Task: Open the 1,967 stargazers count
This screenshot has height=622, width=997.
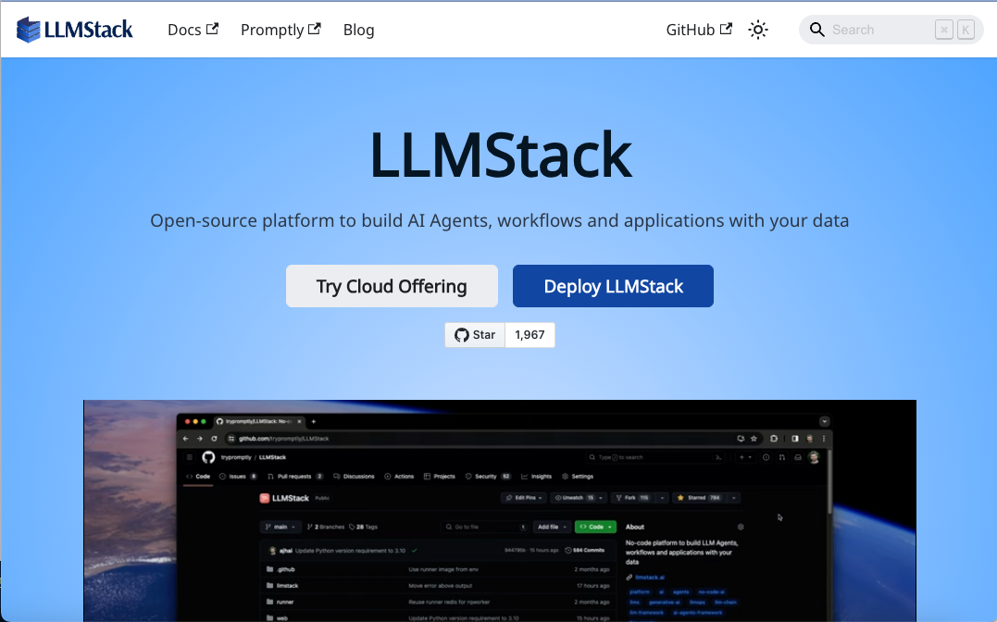Action: pyautogui.click(x=530, y=335)
